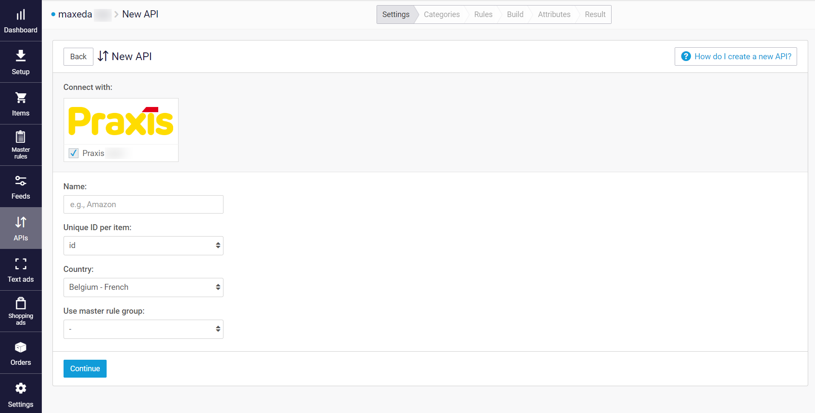Open the Settings gear icon in sidebar

[20, 388]
